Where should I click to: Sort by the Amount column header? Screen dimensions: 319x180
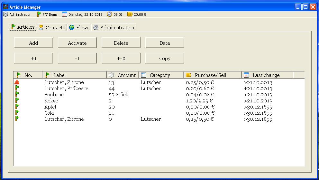pyautogui.click(x=123, y=75)
